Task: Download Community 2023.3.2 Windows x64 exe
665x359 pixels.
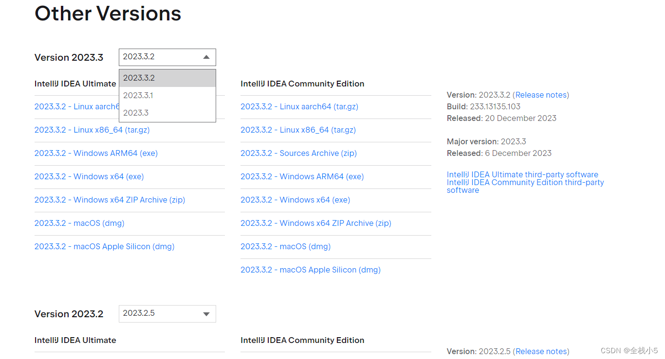Action: (x=295, y=200)
